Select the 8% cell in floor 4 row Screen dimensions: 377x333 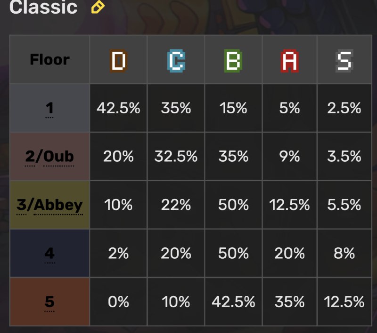click(344, 254)
